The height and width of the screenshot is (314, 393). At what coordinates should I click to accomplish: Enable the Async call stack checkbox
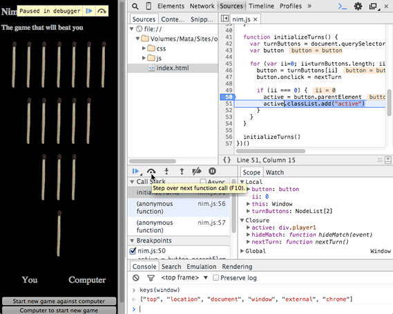coord(203,182)
